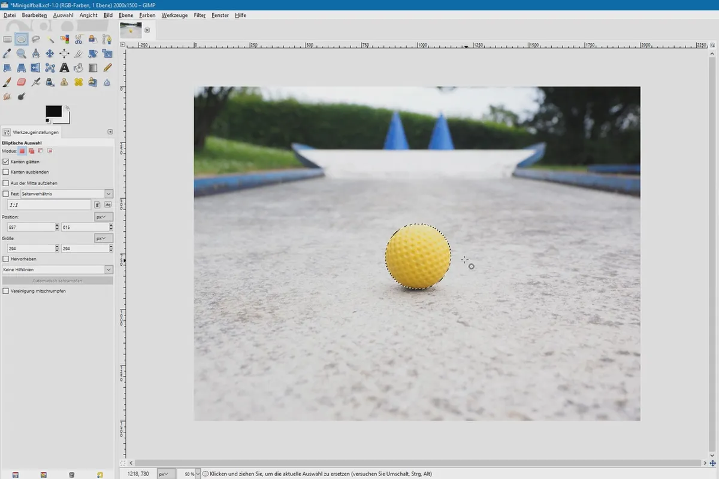Select the Foreground Select tool

point(93,39)
